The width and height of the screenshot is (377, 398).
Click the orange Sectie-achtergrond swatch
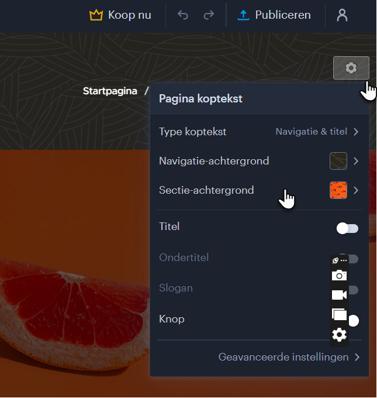coord(338,190)
